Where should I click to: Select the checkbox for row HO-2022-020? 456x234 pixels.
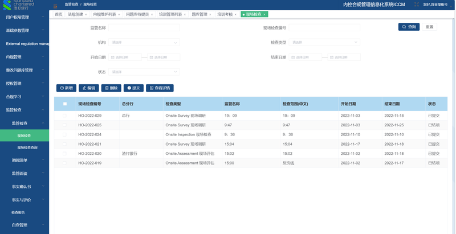pos(64,154)
